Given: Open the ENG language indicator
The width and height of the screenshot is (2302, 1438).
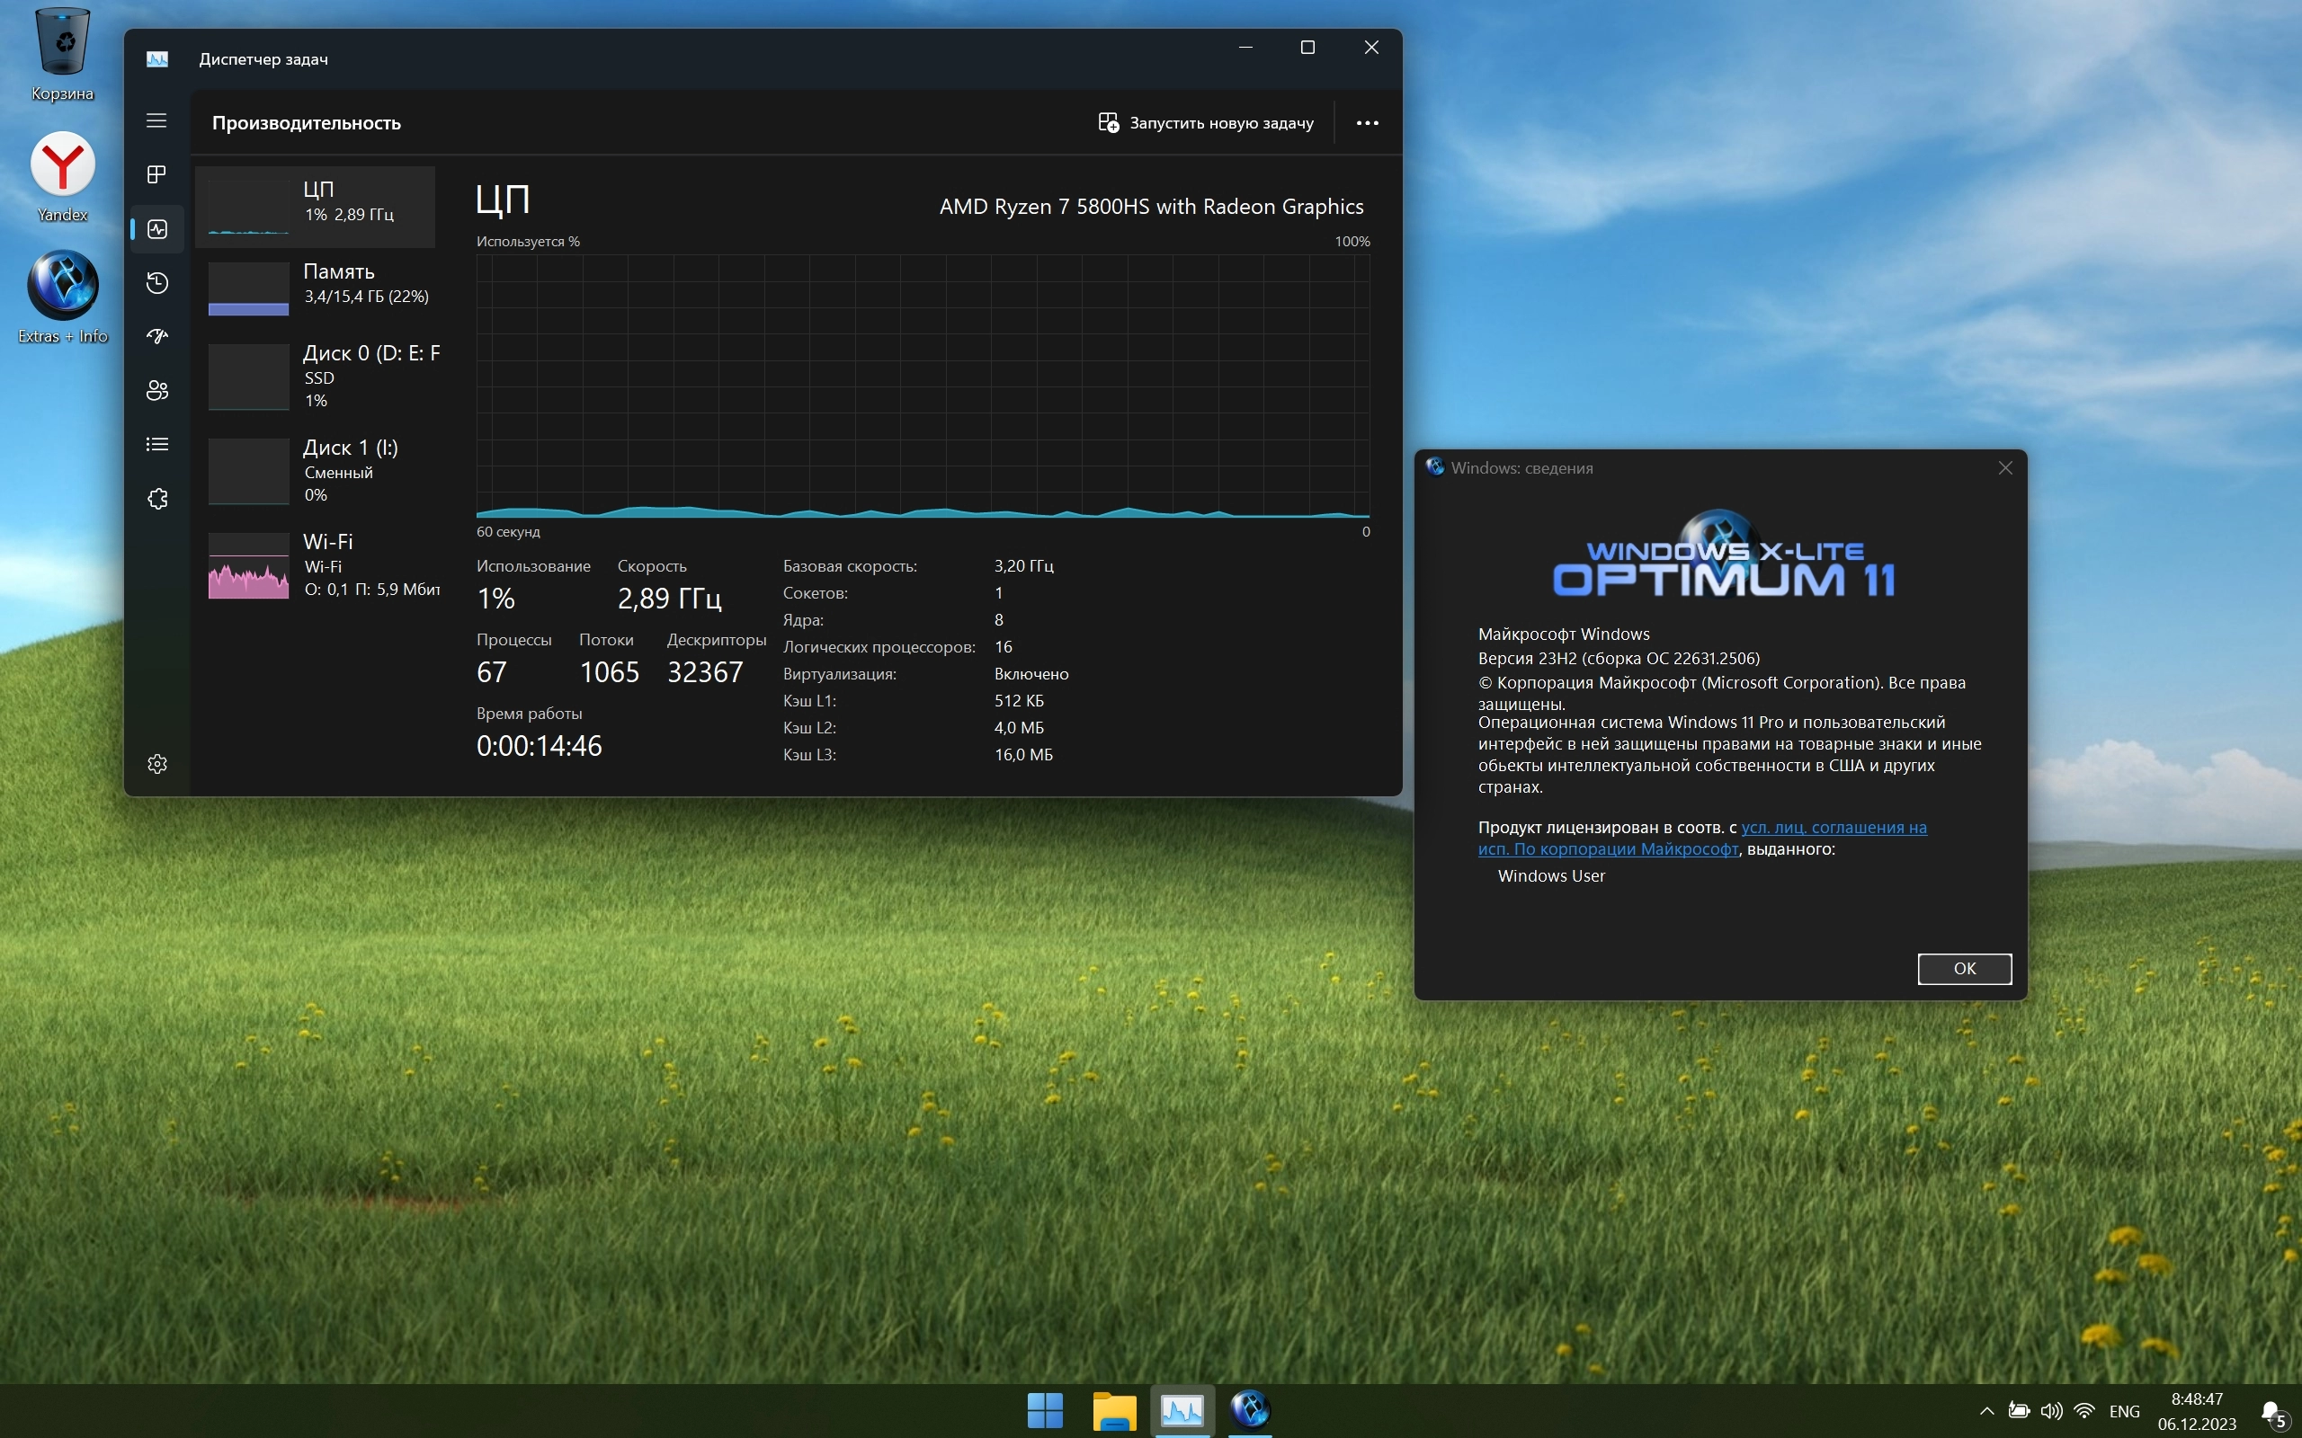Looking at the screenshot, I should pyautogui.click(x=2123, y=1410).
